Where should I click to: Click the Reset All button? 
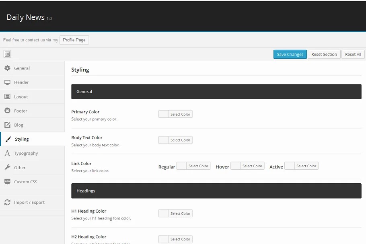353,54
